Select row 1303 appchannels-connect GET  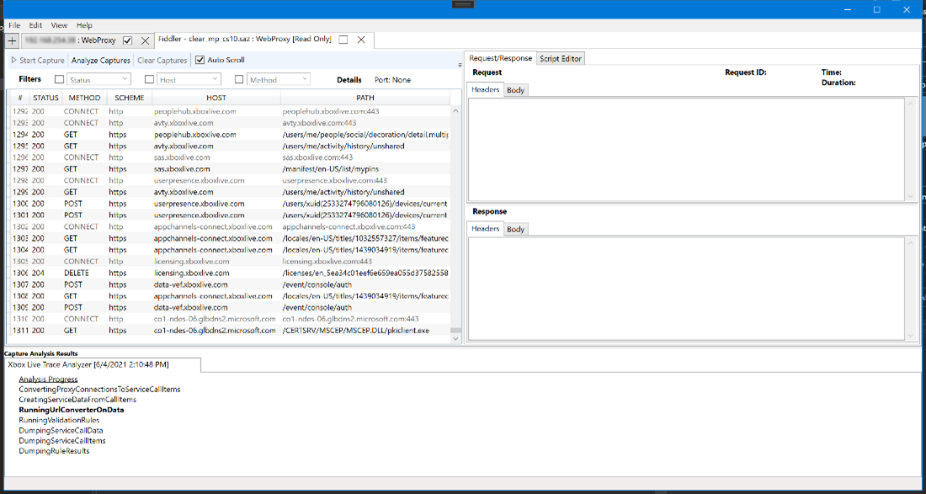tap(231, 238)
